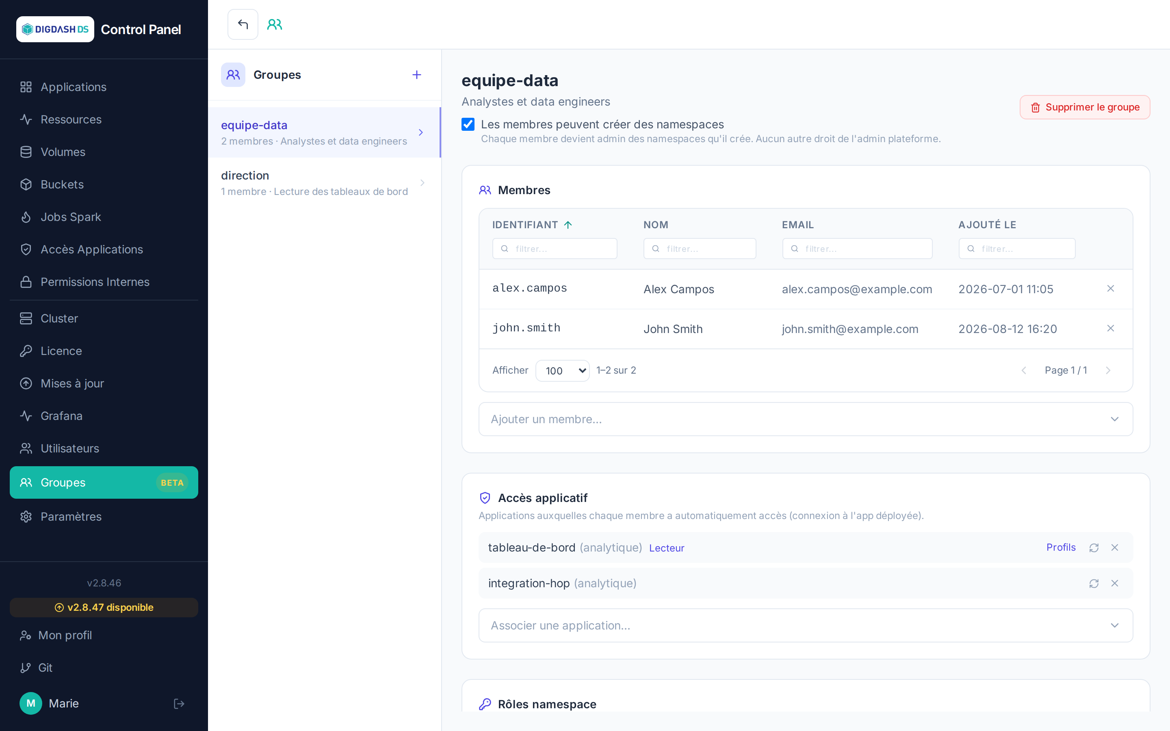Open Grafana in the sidebar

(x=104, y=416)
